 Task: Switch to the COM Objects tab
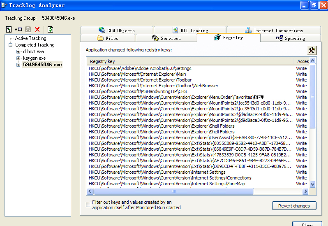pos(117,30)
